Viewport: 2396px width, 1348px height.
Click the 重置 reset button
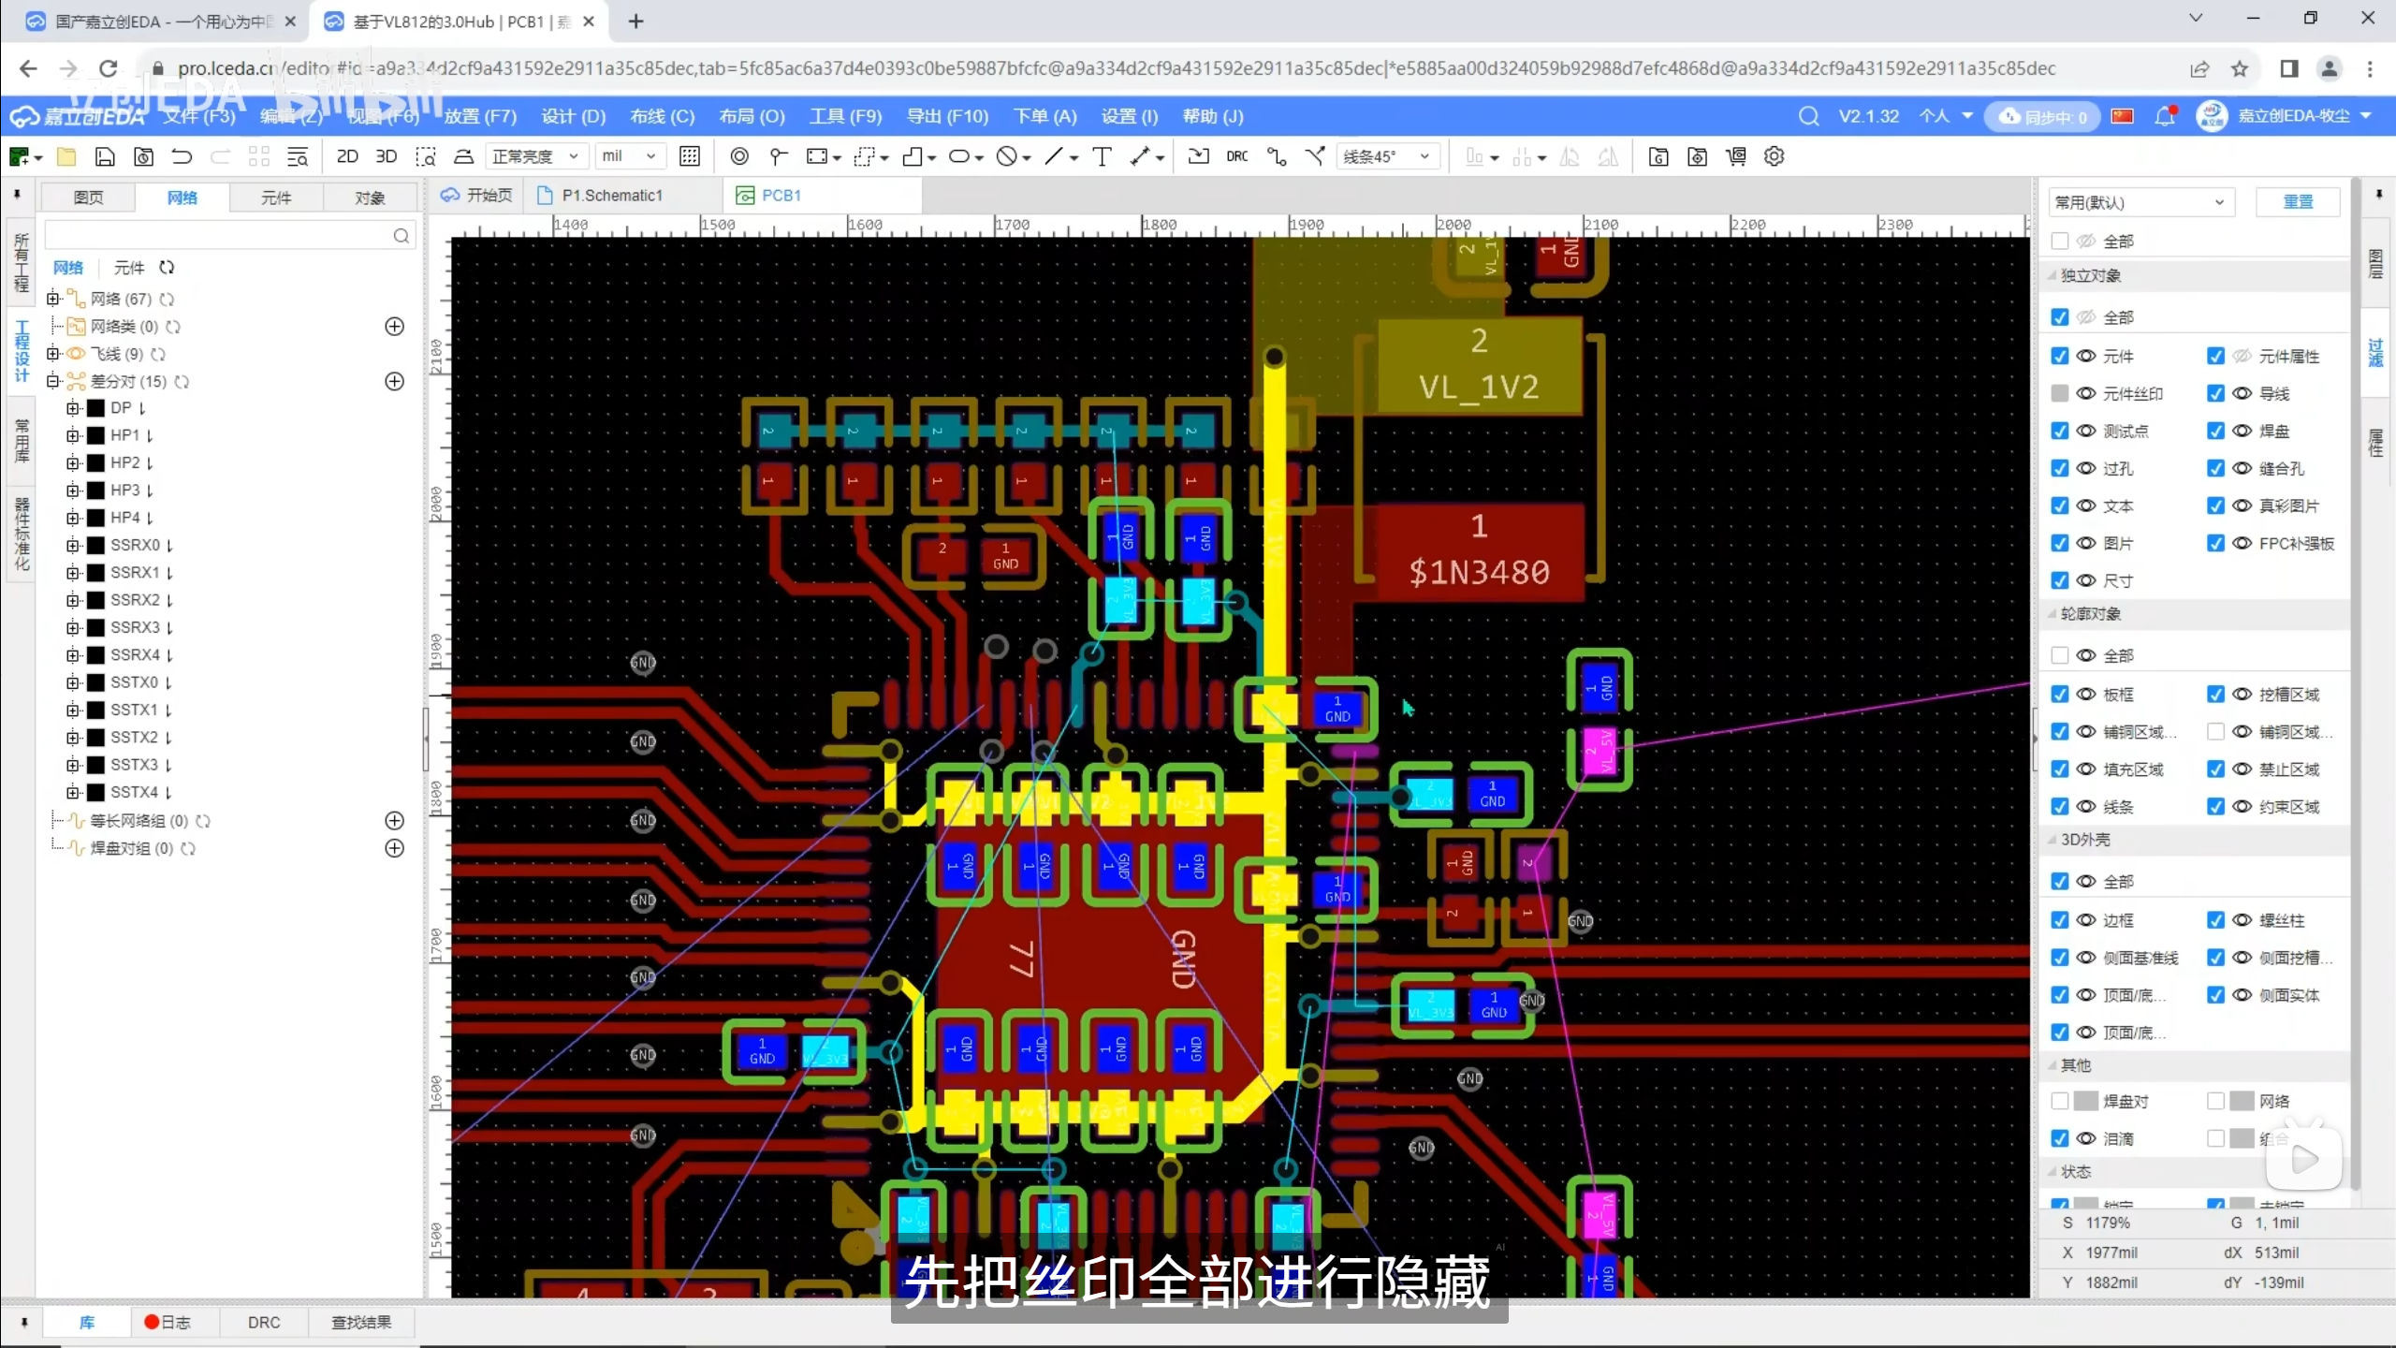tap(2298, 202)
